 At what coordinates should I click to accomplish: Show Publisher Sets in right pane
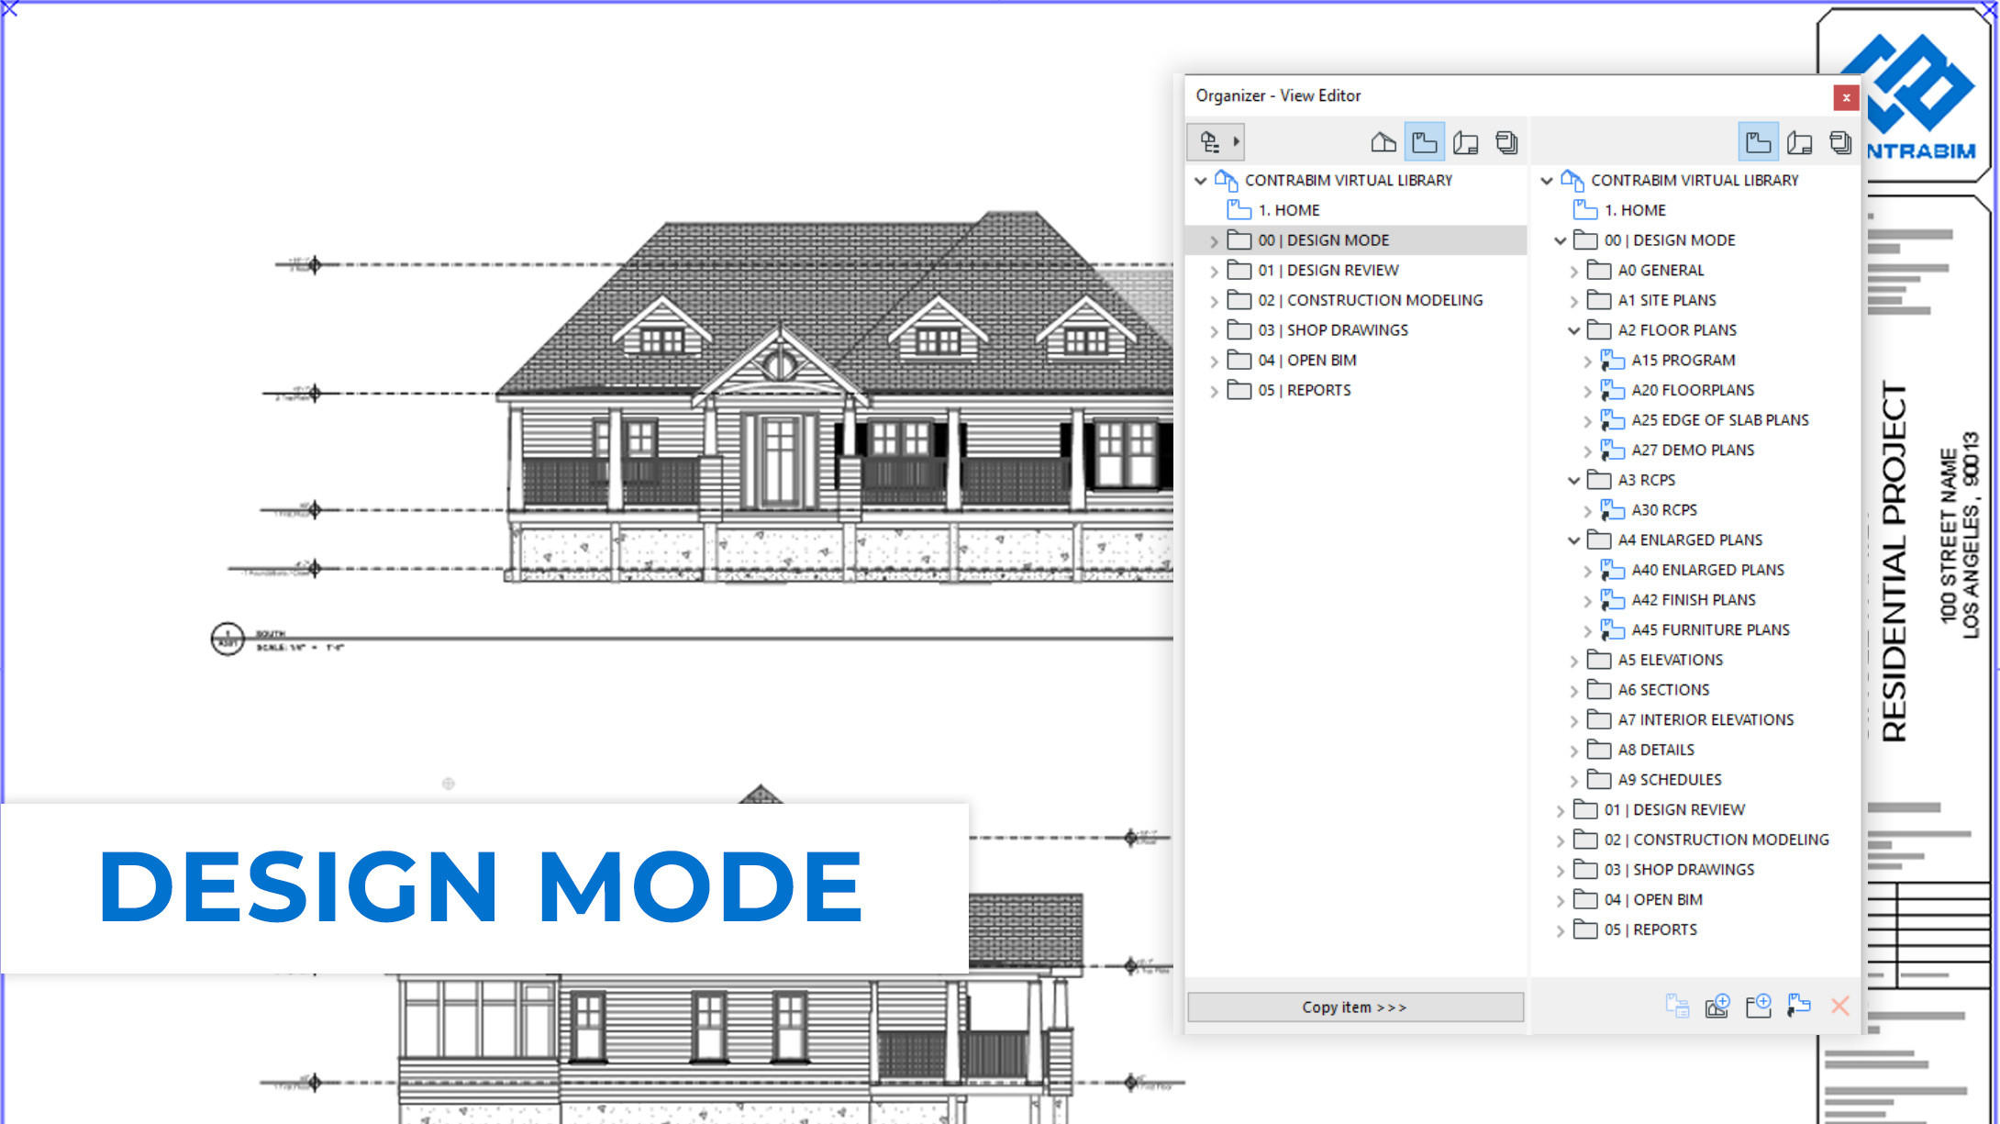pyautogui.click(x=1839, y=142)
